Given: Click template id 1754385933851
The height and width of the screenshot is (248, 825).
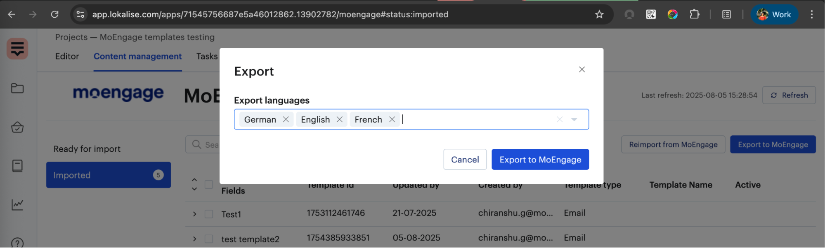Looking at the screenshot, I should tap(338, 238).
